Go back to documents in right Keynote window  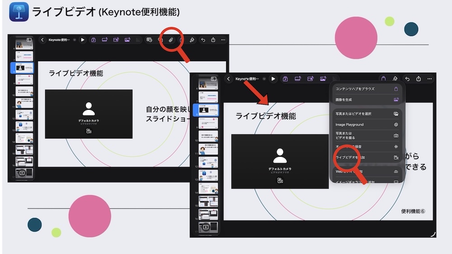[228, 79]
